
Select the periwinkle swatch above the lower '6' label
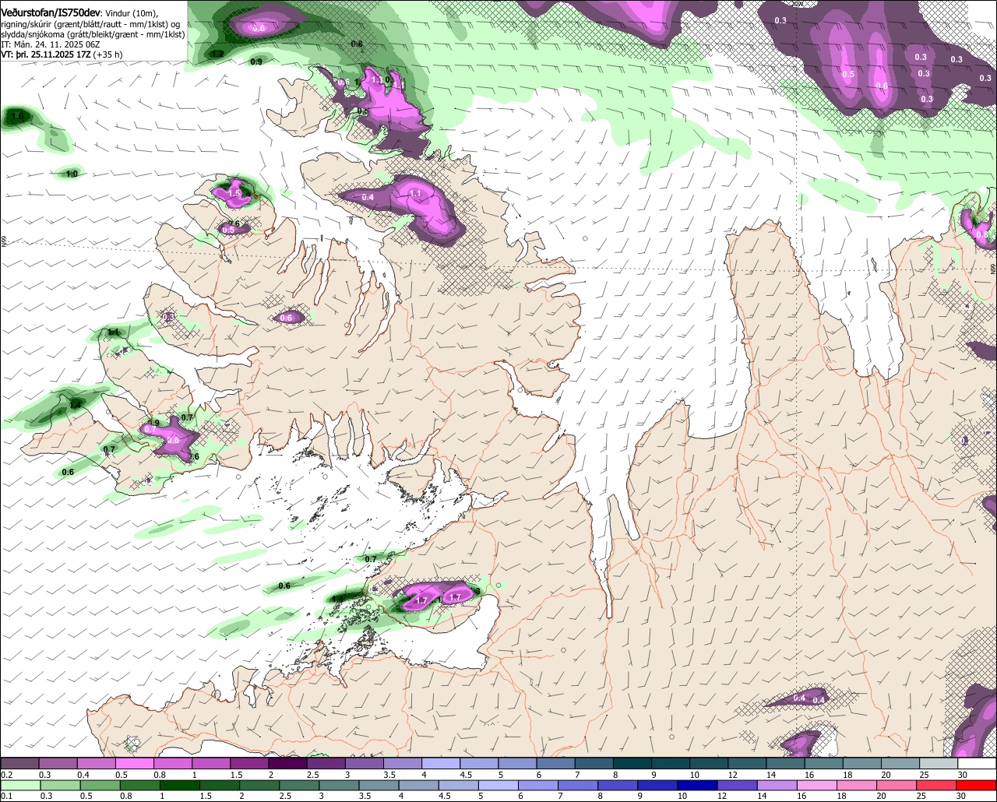(x=538, y=785)
